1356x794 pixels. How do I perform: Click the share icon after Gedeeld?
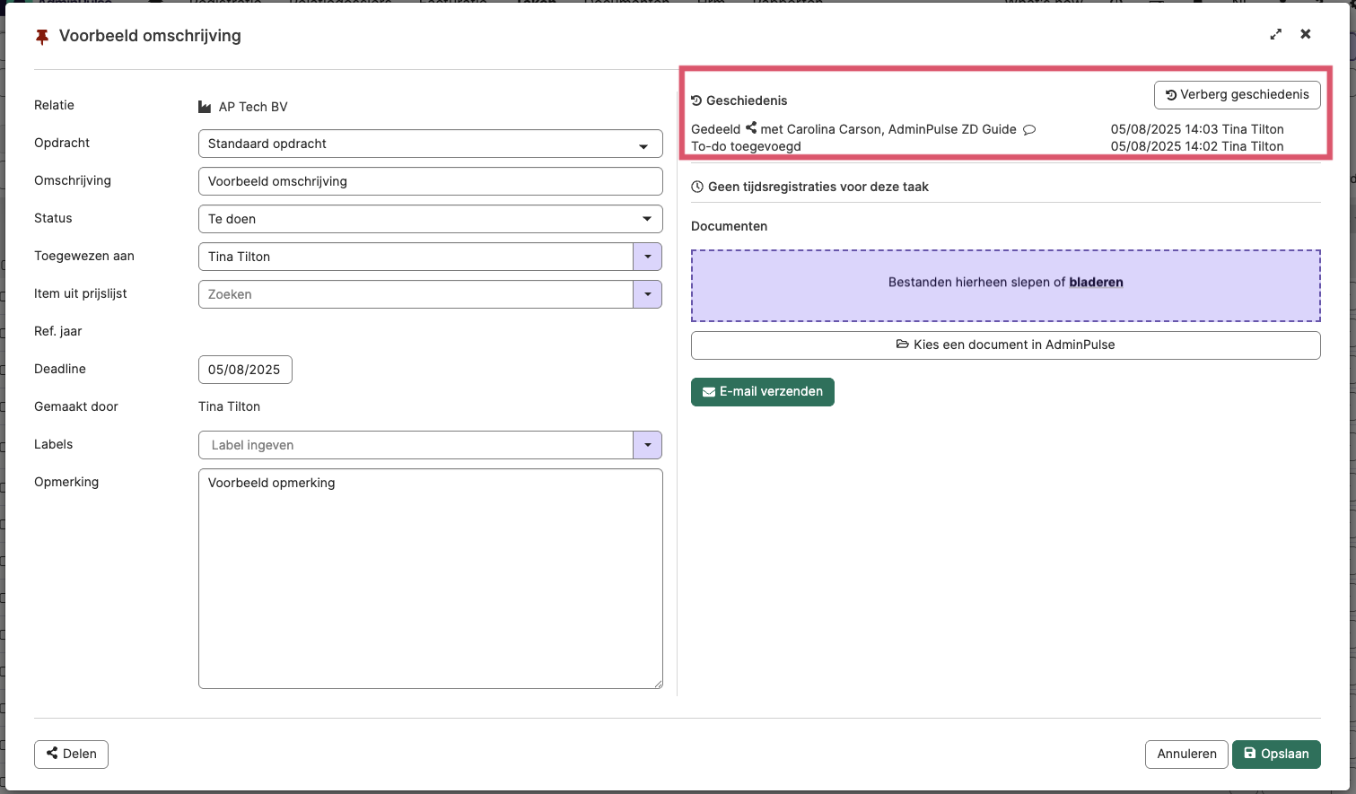click(x=750, y=128)
